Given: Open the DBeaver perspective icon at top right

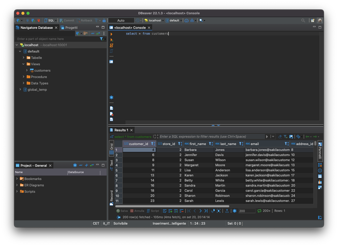Looking at the screenshot, I should (320, 20).
